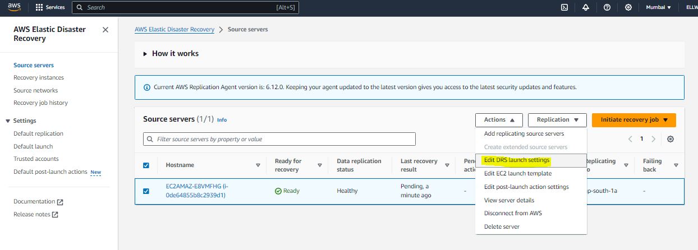Click Initiate recovery job button
This screenshot has width=698, height=250.
tap(633, 120)
